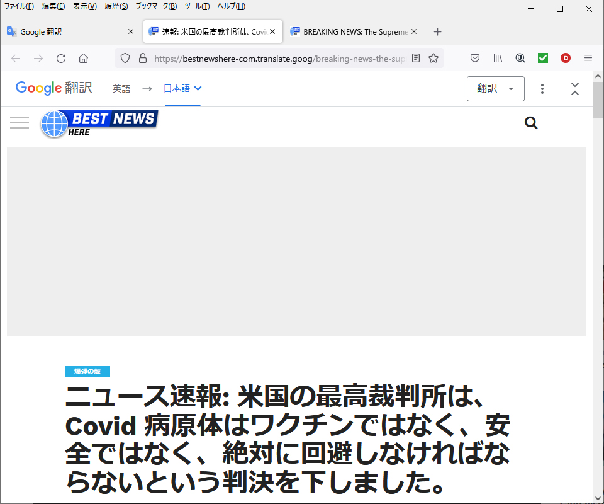
Task: Open the library bookshelf icon
Action: point(498,58)
